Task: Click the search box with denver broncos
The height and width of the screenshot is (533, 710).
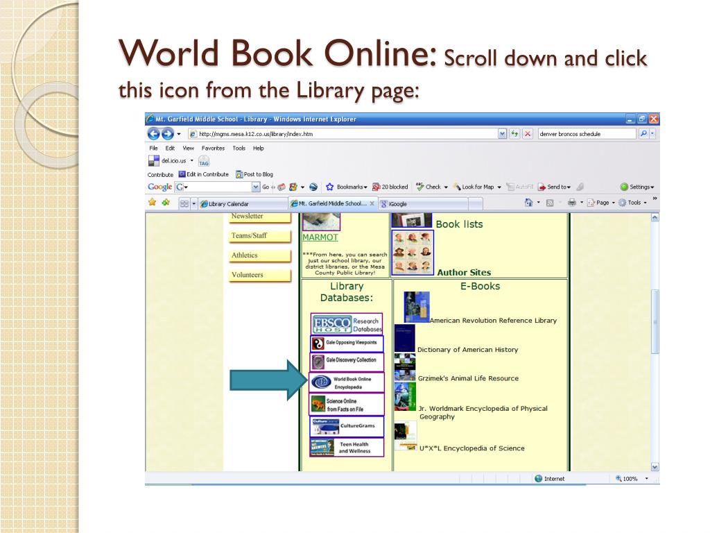Action: click(x=587, y=134)
